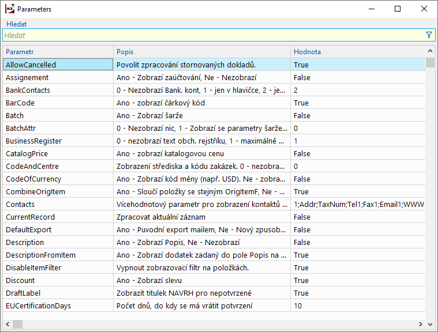Viewport: 438px width, 332px height.
Task: Select the DefaultExport row
Action: coord(29,230)
